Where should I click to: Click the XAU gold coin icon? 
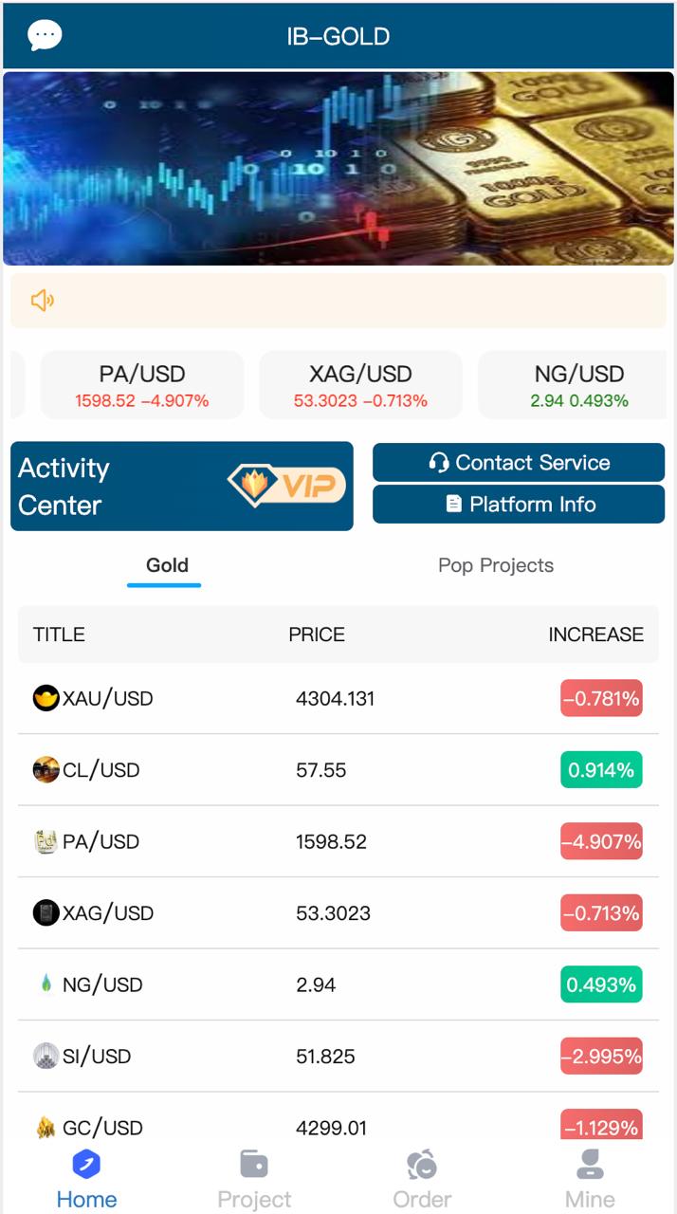click(45, 698)
